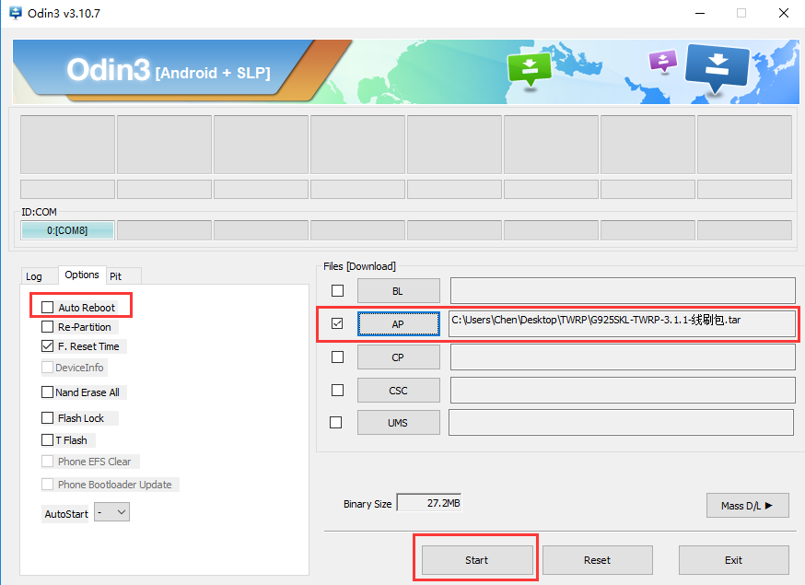
Task: Check the UMS file checkbox
Action: [x=336, y=422]
